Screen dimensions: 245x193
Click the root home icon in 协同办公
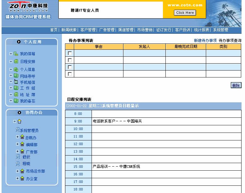click(19, 121)
